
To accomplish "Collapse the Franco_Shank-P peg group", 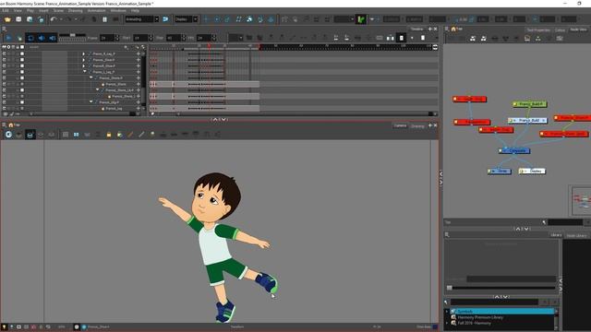I will pos(90,77).
